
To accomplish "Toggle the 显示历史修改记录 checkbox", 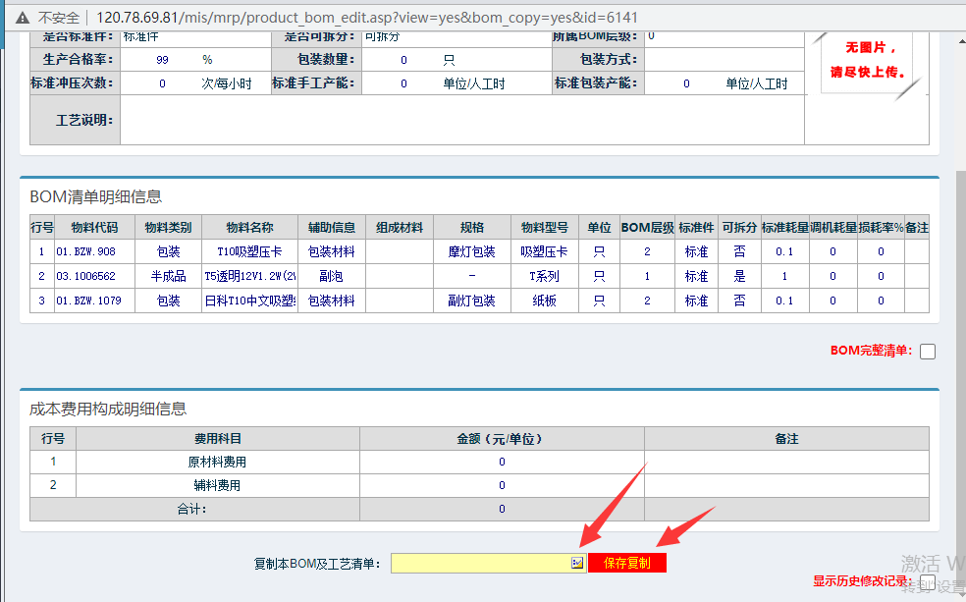I will (928, 581).
